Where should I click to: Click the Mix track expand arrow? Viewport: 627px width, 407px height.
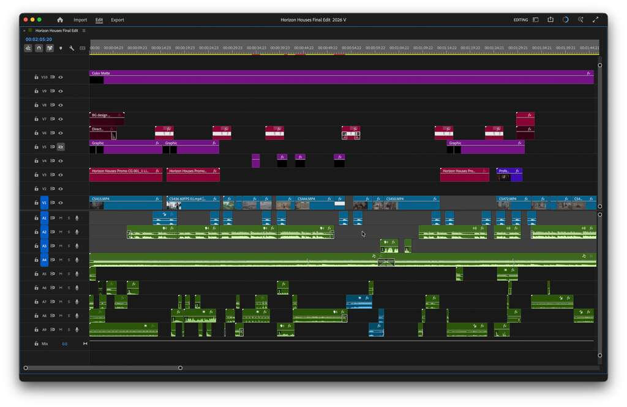(85, 344)
